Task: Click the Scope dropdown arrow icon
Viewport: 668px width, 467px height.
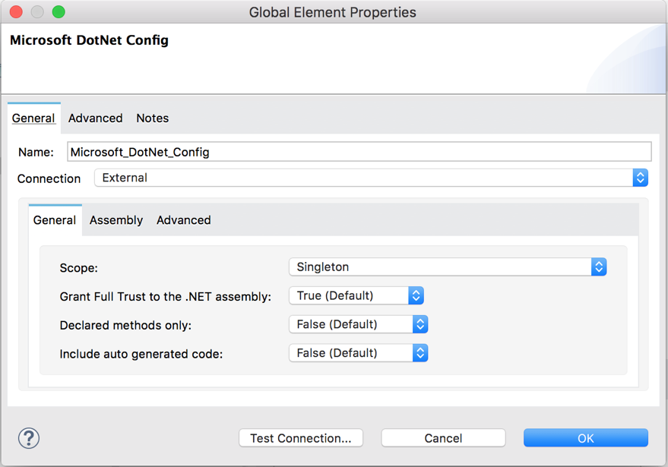Action: point(600,267)
